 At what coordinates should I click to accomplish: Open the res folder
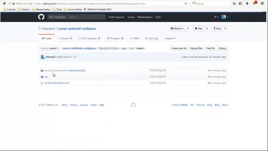tap(46, 77)
